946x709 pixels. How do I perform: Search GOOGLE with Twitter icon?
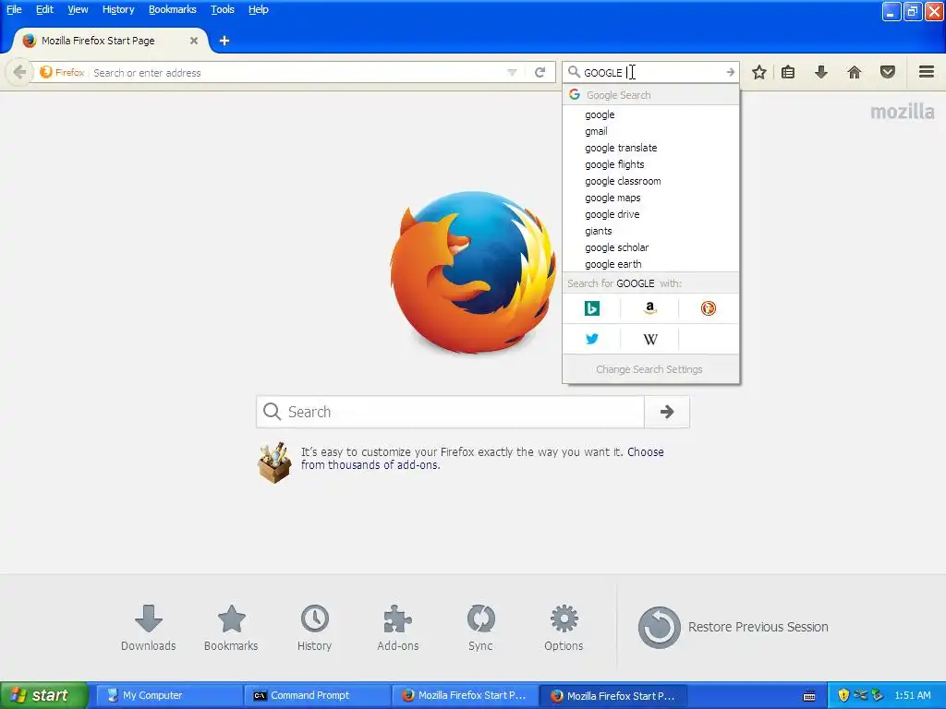click(592, 339)
